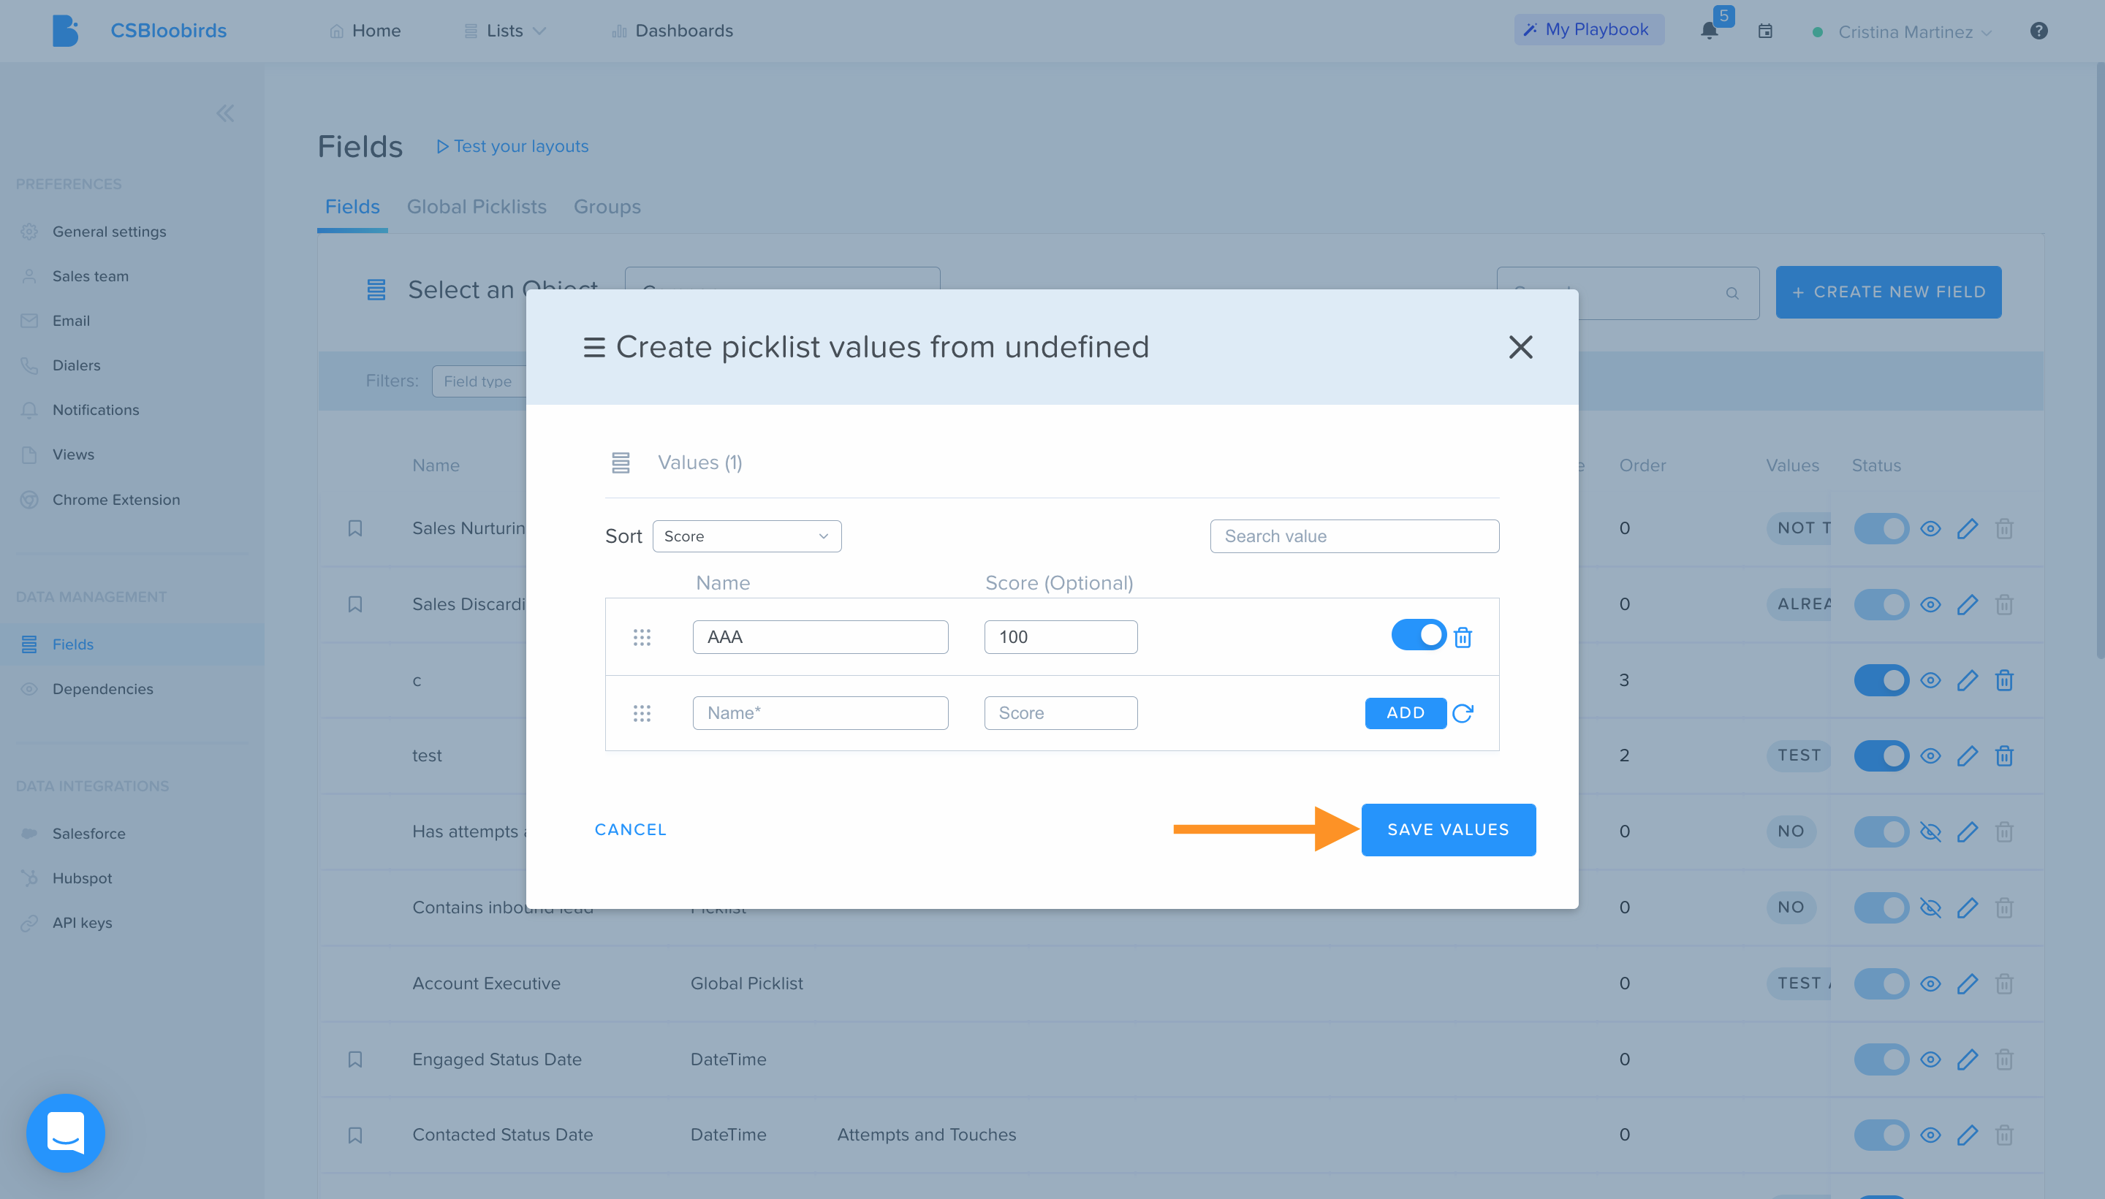Click Create New Field button

pos(1888,292)
